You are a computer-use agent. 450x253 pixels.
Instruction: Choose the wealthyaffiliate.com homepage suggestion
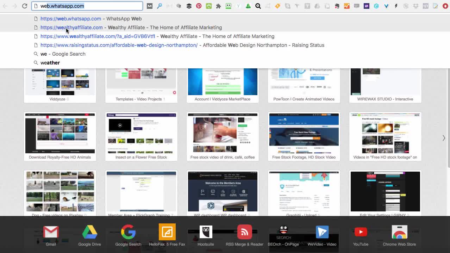point(225,27)
